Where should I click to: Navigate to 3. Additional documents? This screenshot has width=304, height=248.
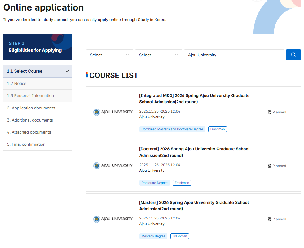pyautogui.click(x=30, y=120)
